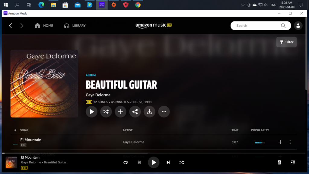Image resolution: width=309 pixels, height=174 pixels.
Task: Click the Amazon Music HD logo
Action: [x=154, y=25]
